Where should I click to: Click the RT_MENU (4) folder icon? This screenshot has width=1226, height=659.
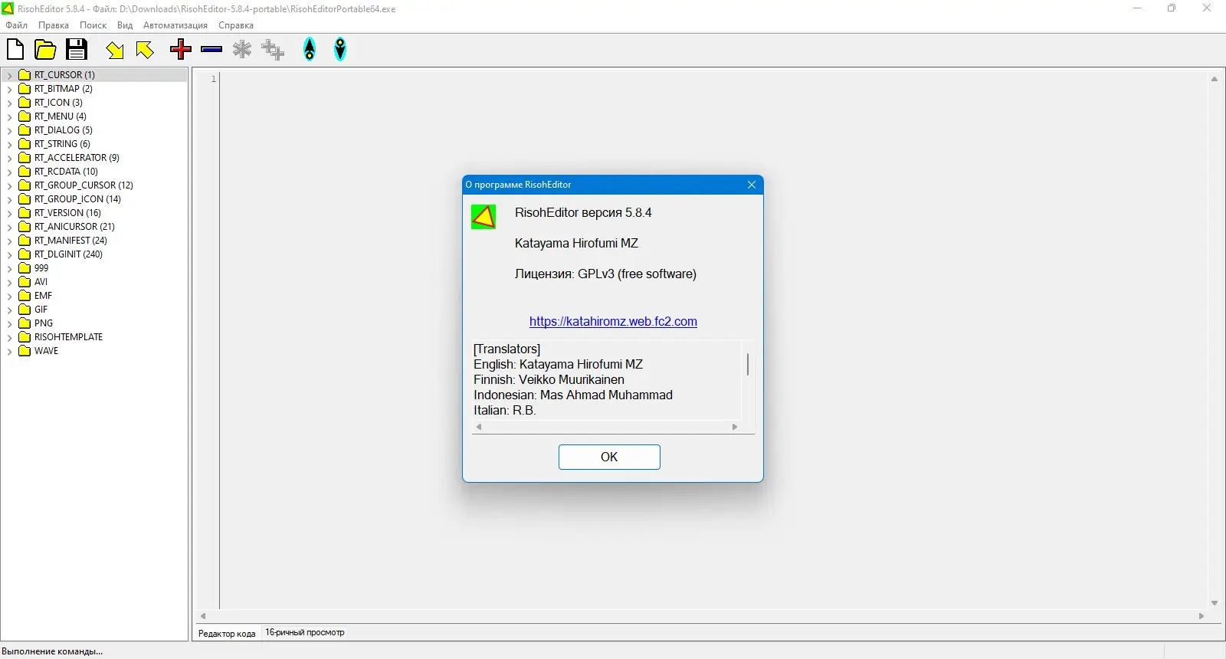25,116
